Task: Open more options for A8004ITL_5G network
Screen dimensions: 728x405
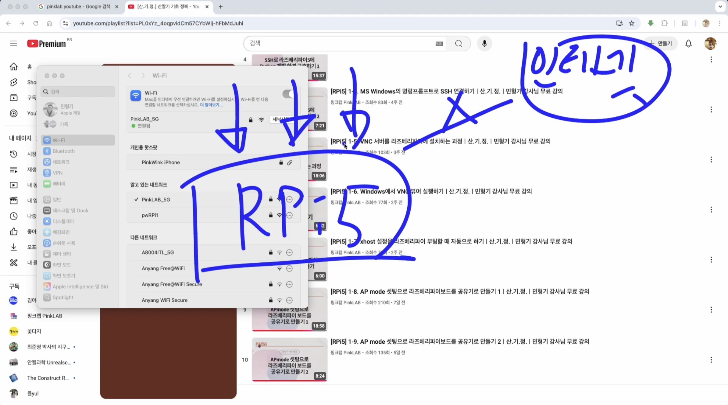Action: pyautogui.click(x=289, y=253)
